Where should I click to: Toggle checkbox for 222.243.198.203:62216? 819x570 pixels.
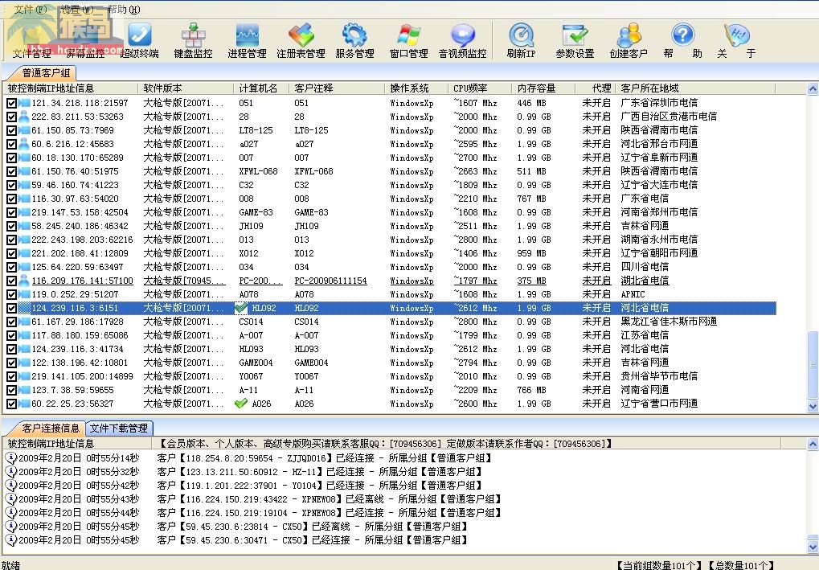11,240
